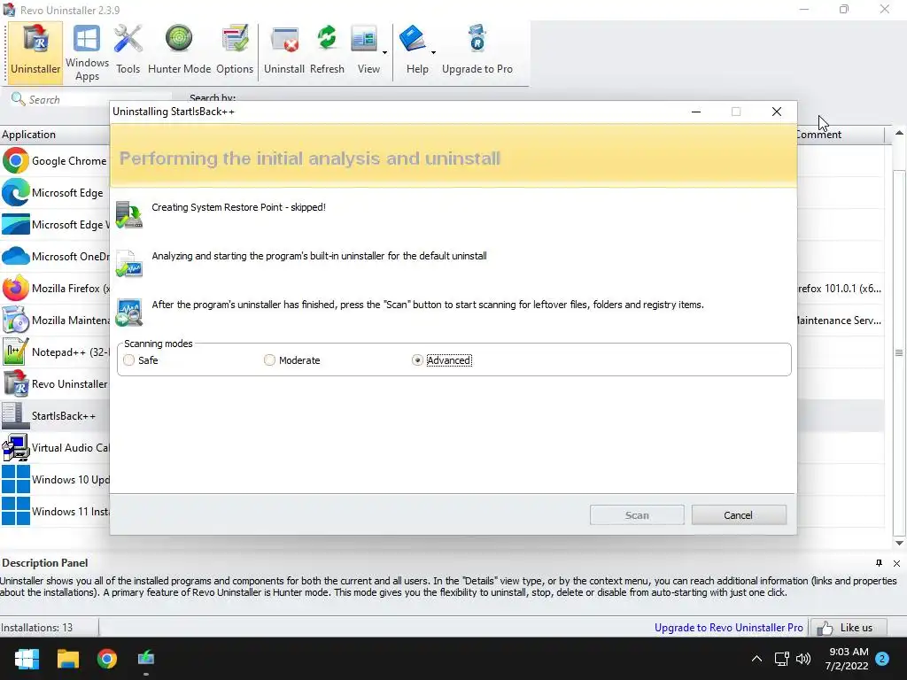Select the Microsoft Edge WebView icon
907x680 pixels.
[16, 224]
